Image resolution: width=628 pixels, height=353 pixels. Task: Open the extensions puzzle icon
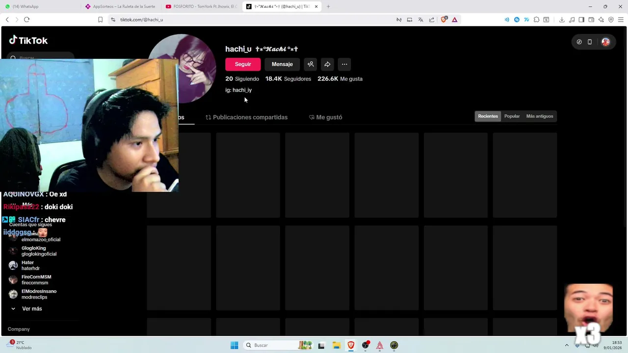tap(536, 20)
